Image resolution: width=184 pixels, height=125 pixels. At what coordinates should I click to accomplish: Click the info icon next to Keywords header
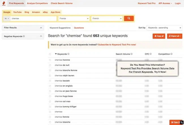[69, 54]
